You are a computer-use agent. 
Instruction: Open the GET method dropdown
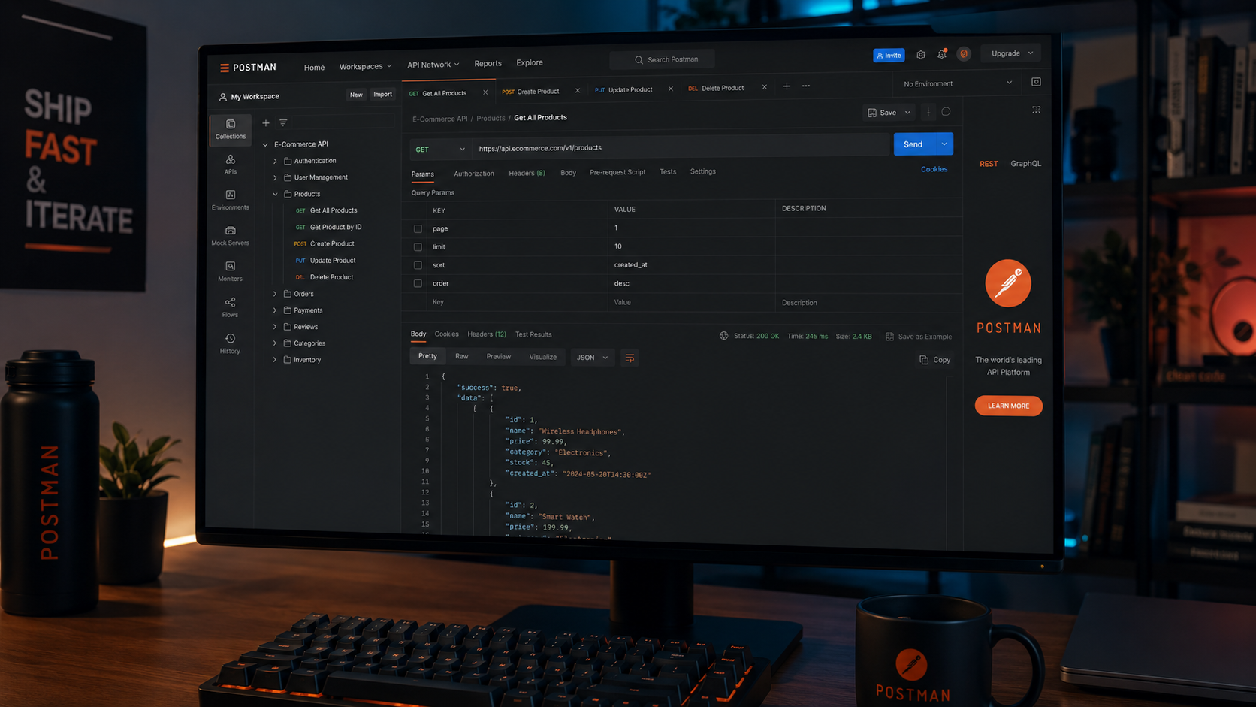440,149
